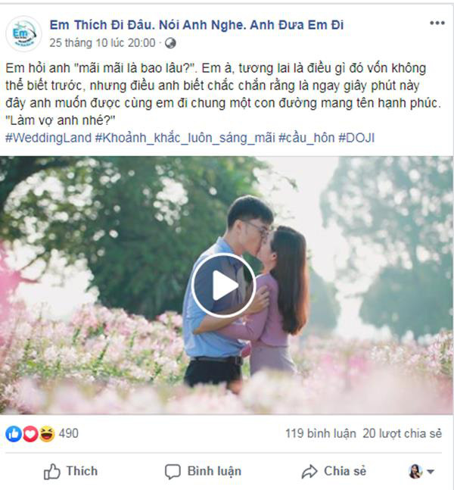
Task: Click the speech bubble comment icon
Action: click(x=173, y=472)
